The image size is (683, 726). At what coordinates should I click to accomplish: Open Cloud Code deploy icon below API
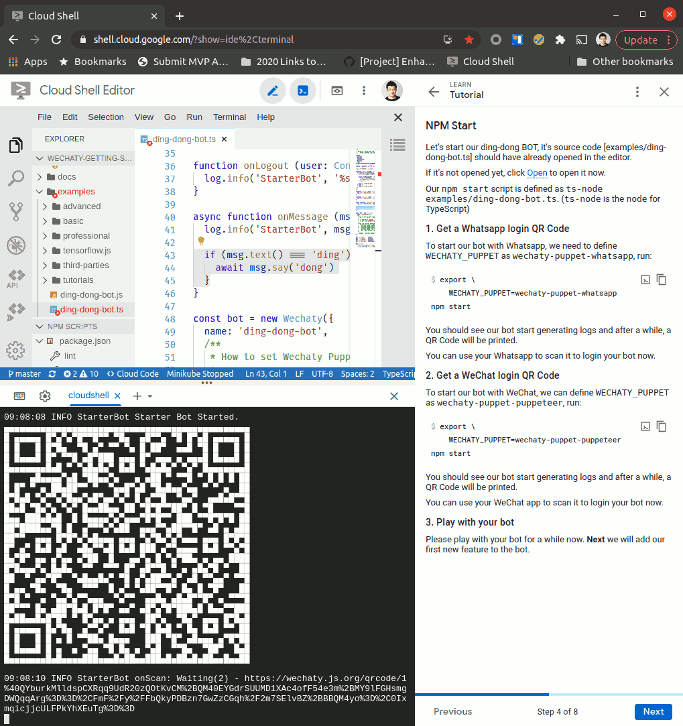pyautogui.click(x=15, y=312)
